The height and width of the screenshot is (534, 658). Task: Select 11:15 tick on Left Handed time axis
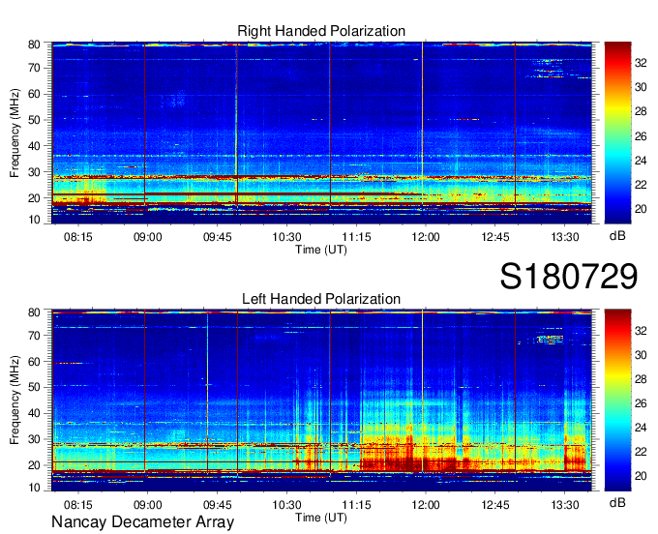tap(356, 505)
